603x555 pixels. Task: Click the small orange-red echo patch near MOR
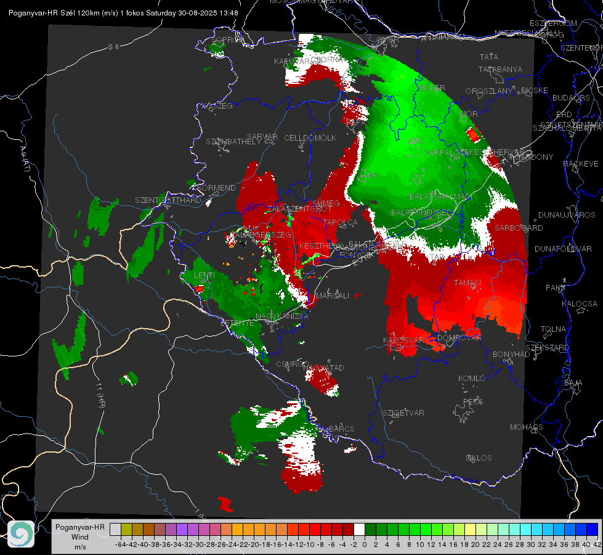[473, 135]
